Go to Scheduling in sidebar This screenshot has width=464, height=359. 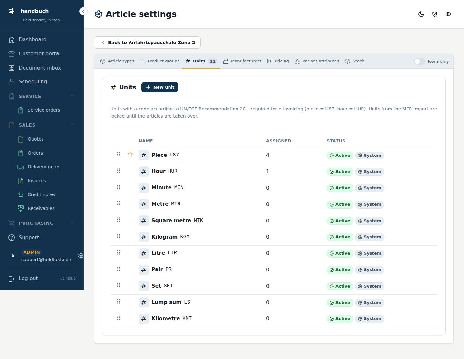42,82
